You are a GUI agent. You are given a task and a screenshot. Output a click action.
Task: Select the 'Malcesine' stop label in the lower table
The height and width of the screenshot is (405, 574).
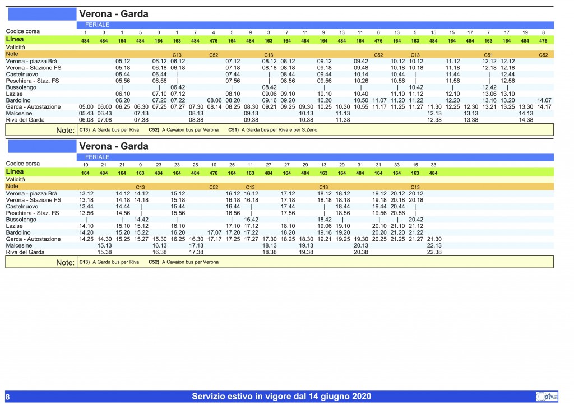tap(19, 245)
